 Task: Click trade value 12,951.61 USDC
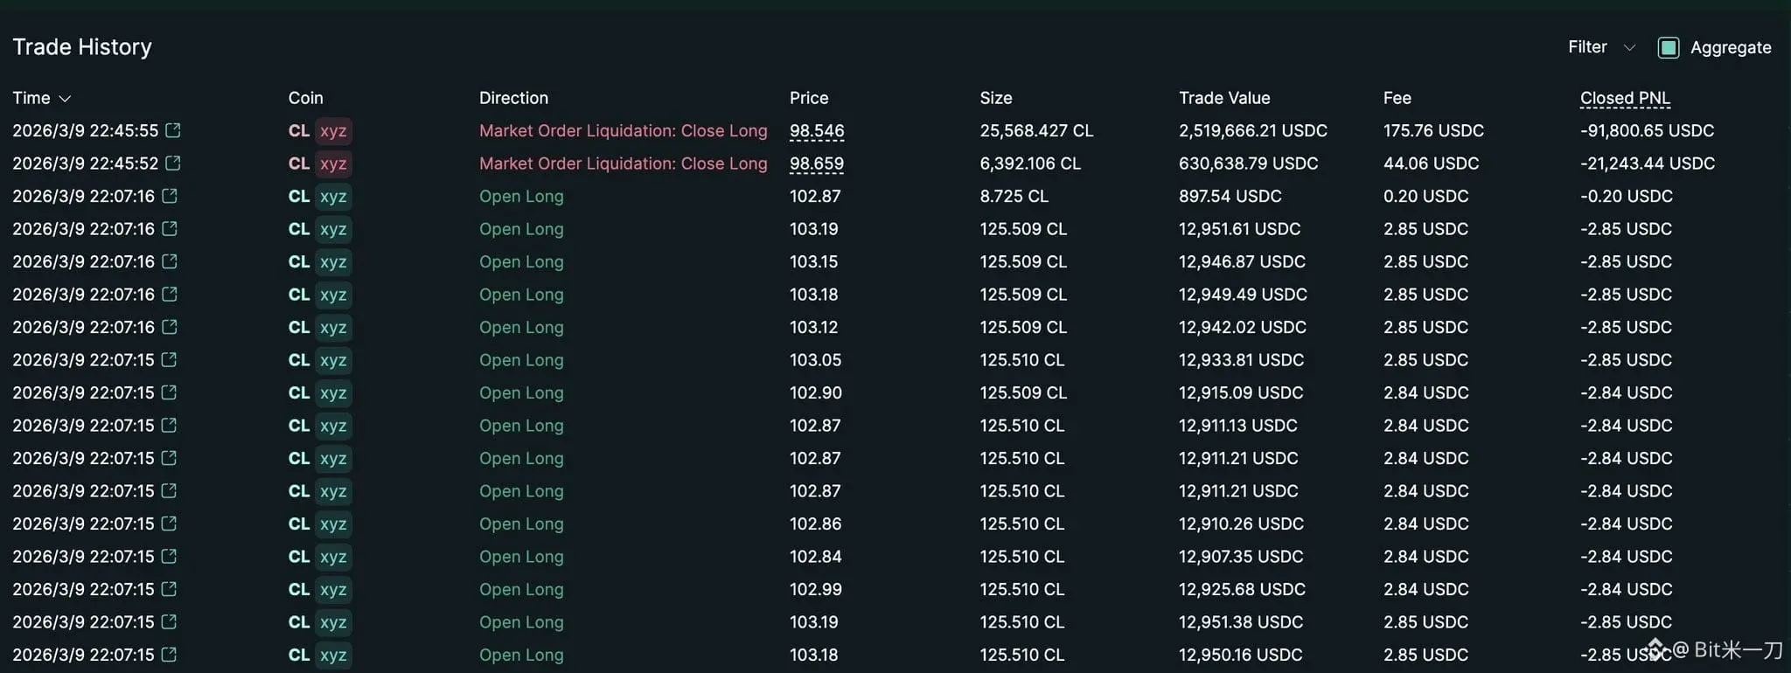point(1239,229)
